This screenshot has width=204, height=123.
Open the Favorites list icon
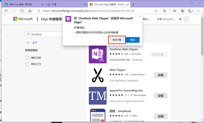click(x=175, y=11)
